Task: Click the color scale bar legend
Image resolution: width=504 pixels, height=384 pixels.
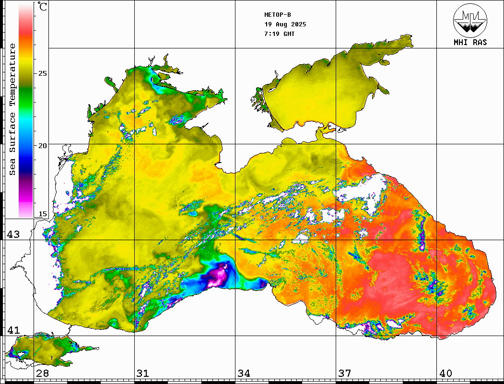Action: (x=26, y=111)
